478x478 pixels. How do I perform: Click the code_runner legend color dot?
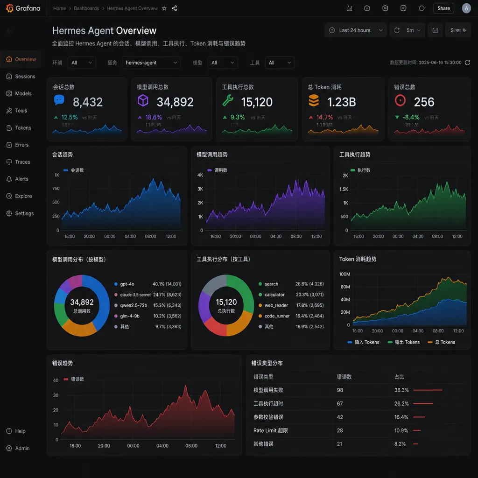point(260,316)
